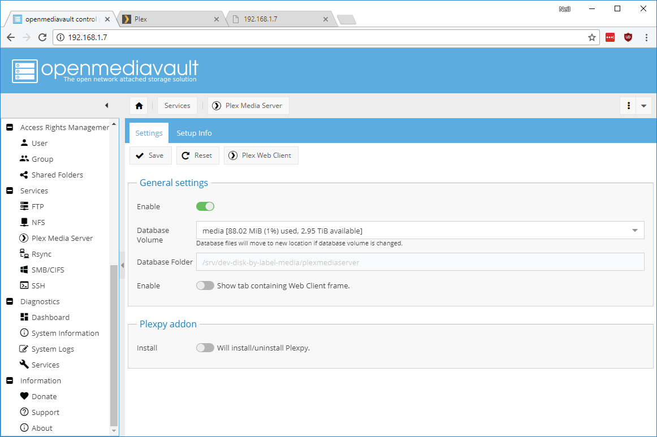This screenshot has width=657, height=437.
Task: Click the home icon in breadcrumb bar
Action: coord(139,106)
